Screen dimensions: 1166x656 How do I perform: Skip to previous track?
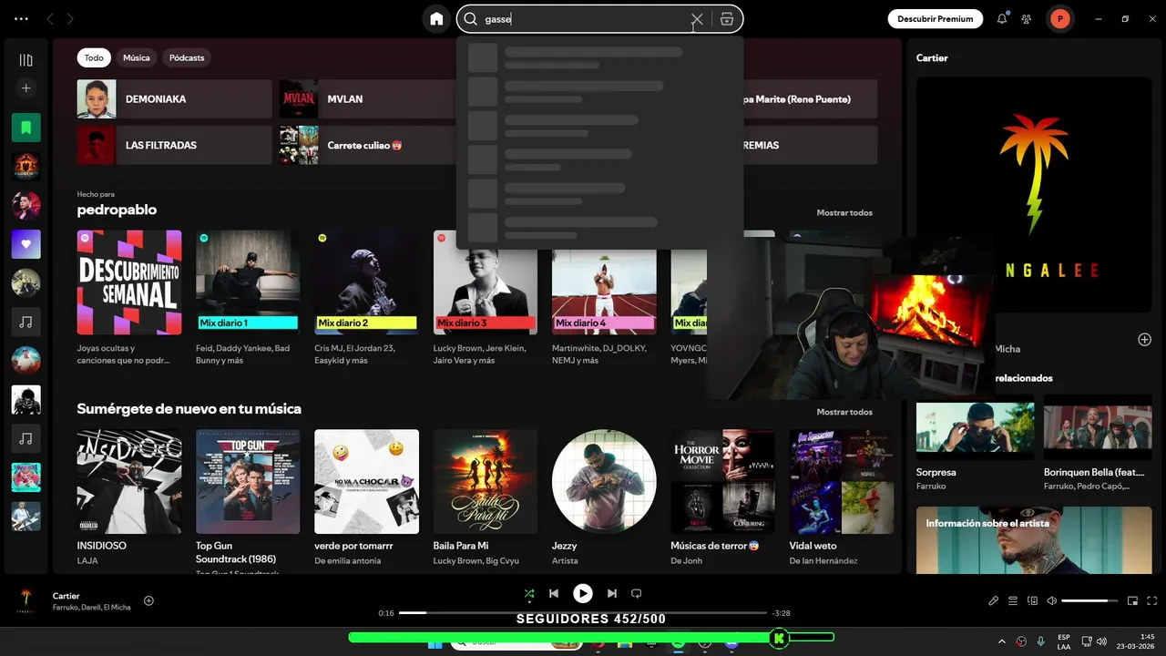click(x=554, y=593)
